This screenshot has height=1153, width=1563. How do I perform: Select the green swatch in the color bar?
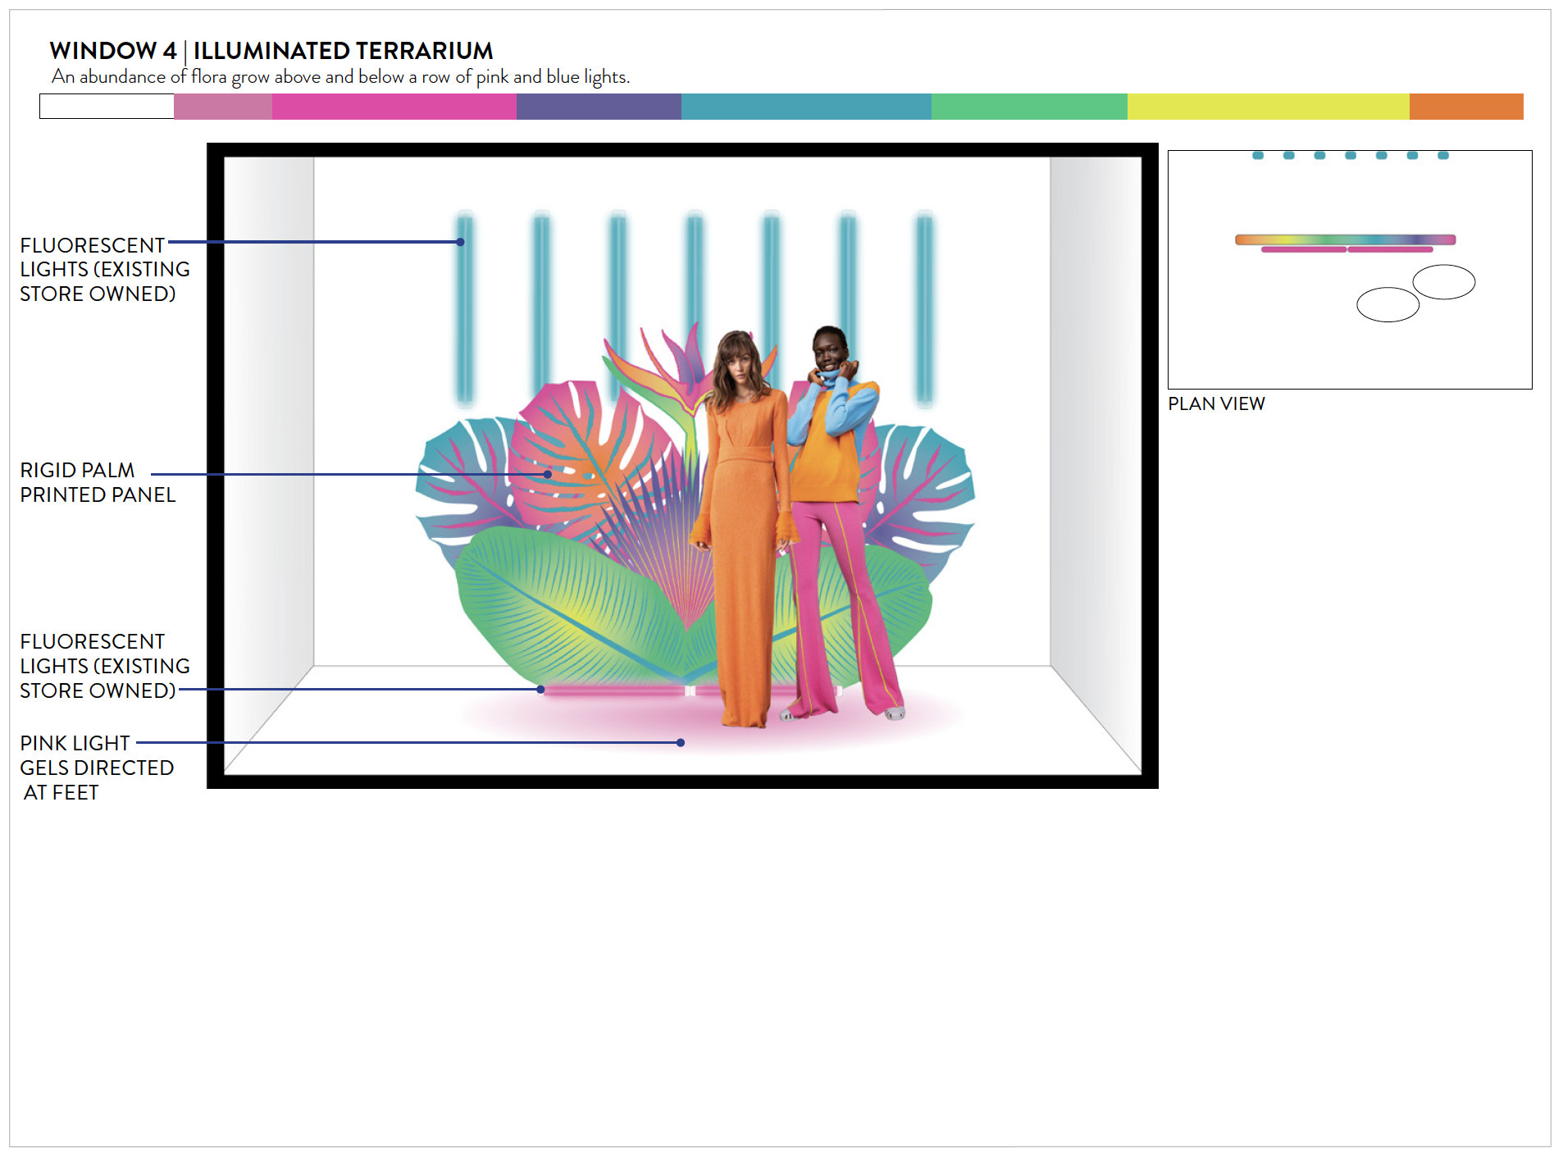pyautogui.click(x=1029, y=107)
